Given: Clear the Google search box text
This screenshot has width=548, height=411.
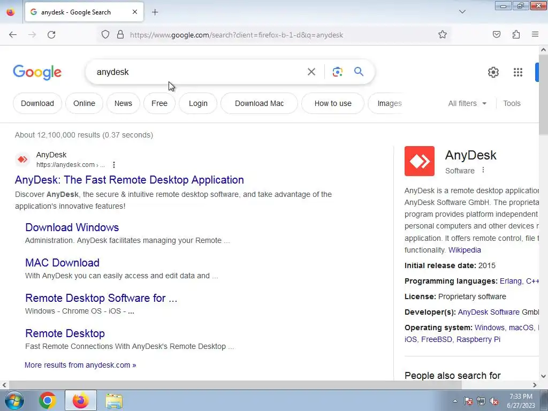Looking at the screenshot, I should [311, 72].
